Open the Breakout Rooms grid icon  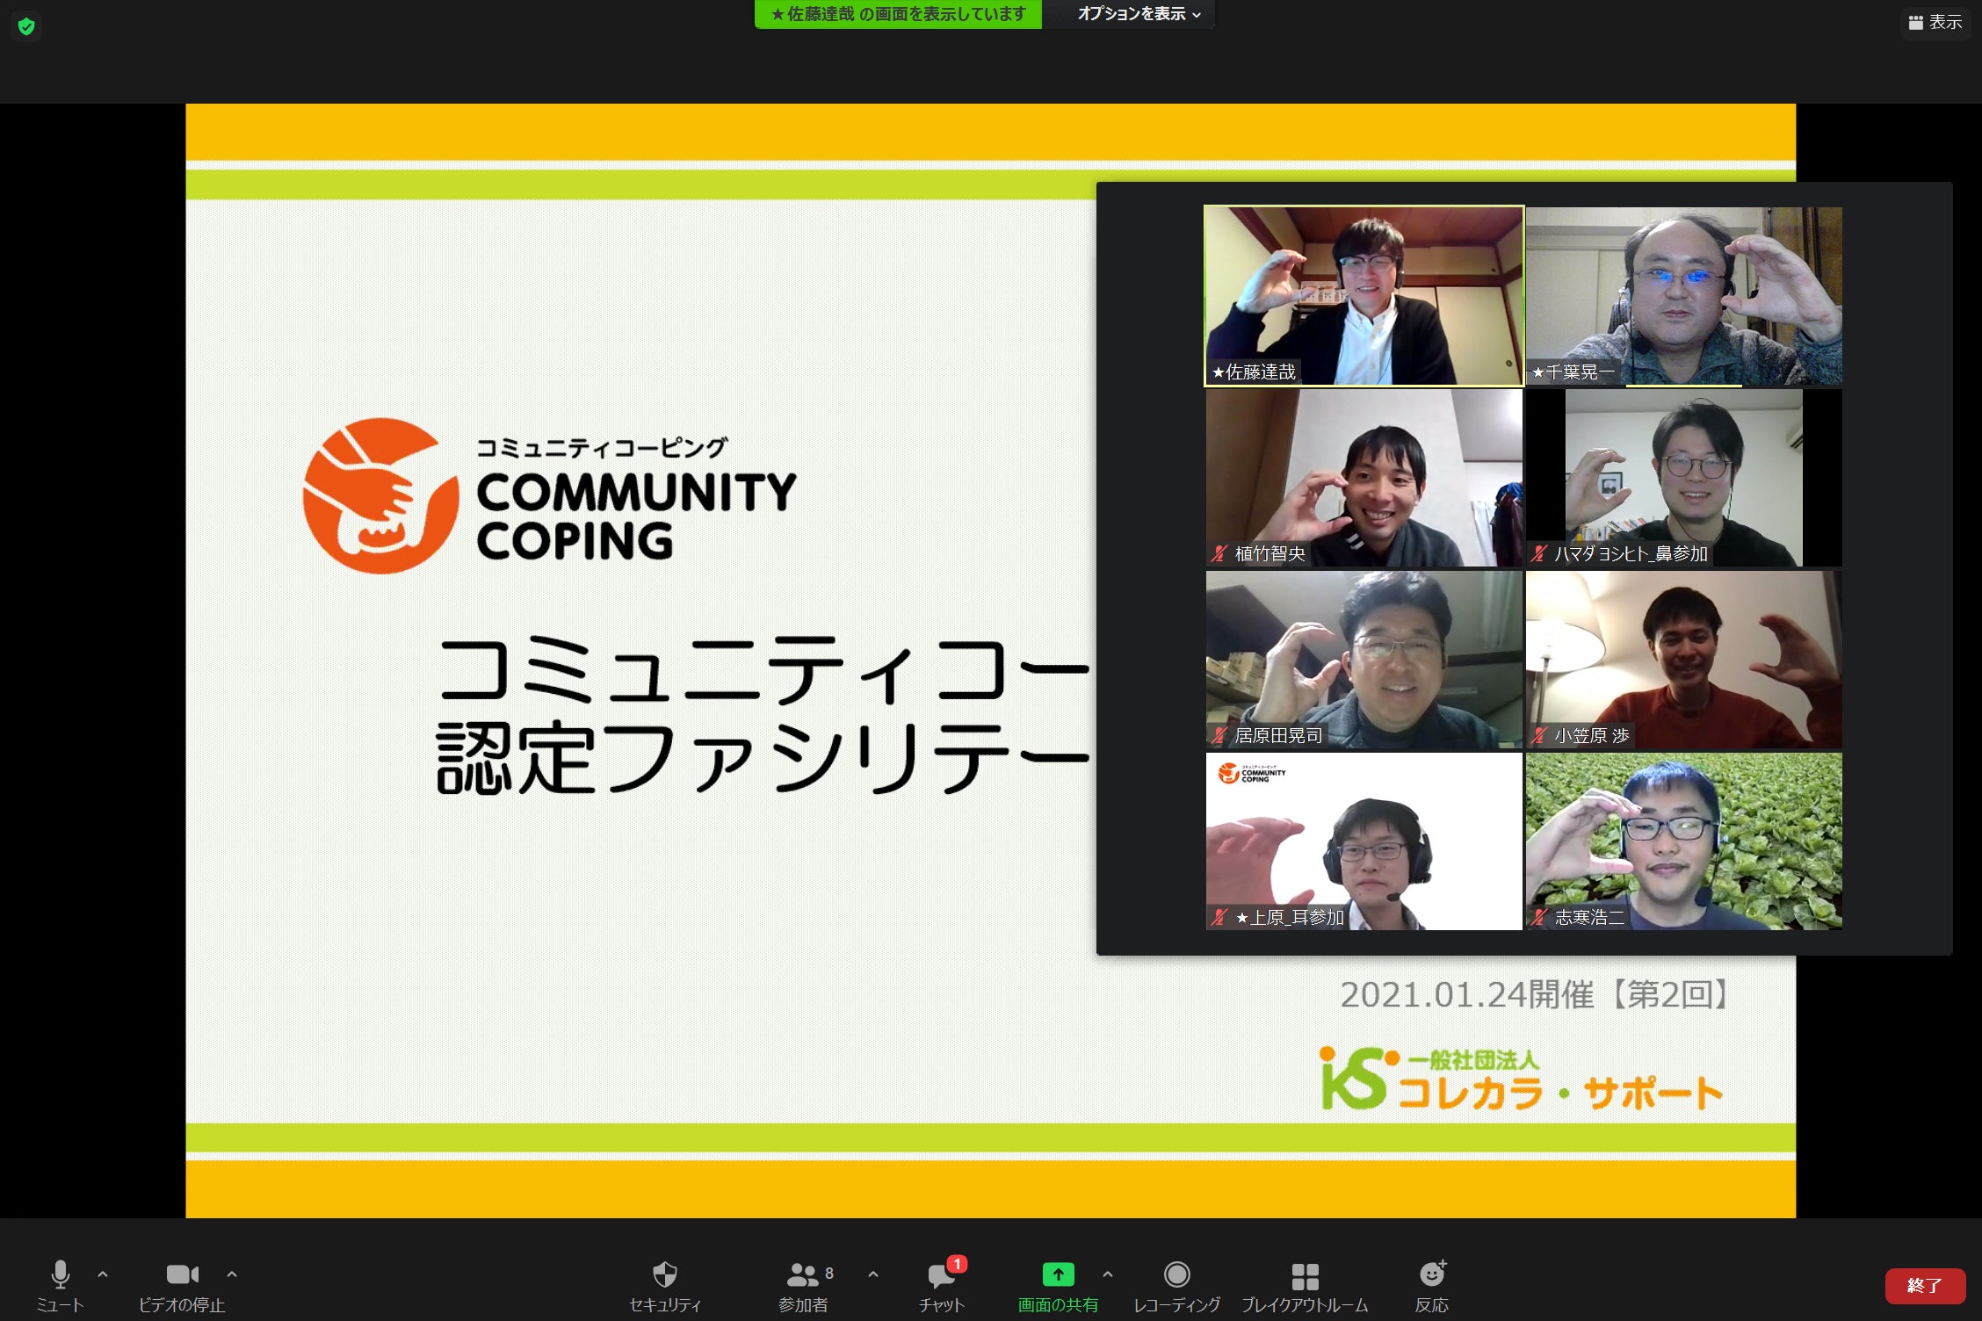[x=1305, y=1276]
